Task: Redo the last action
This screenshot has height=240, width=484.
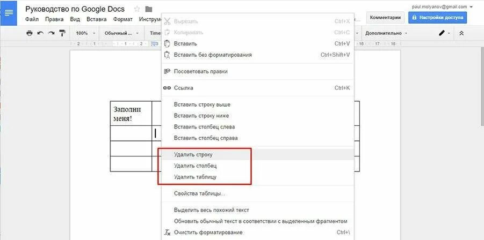Action: 51,33
